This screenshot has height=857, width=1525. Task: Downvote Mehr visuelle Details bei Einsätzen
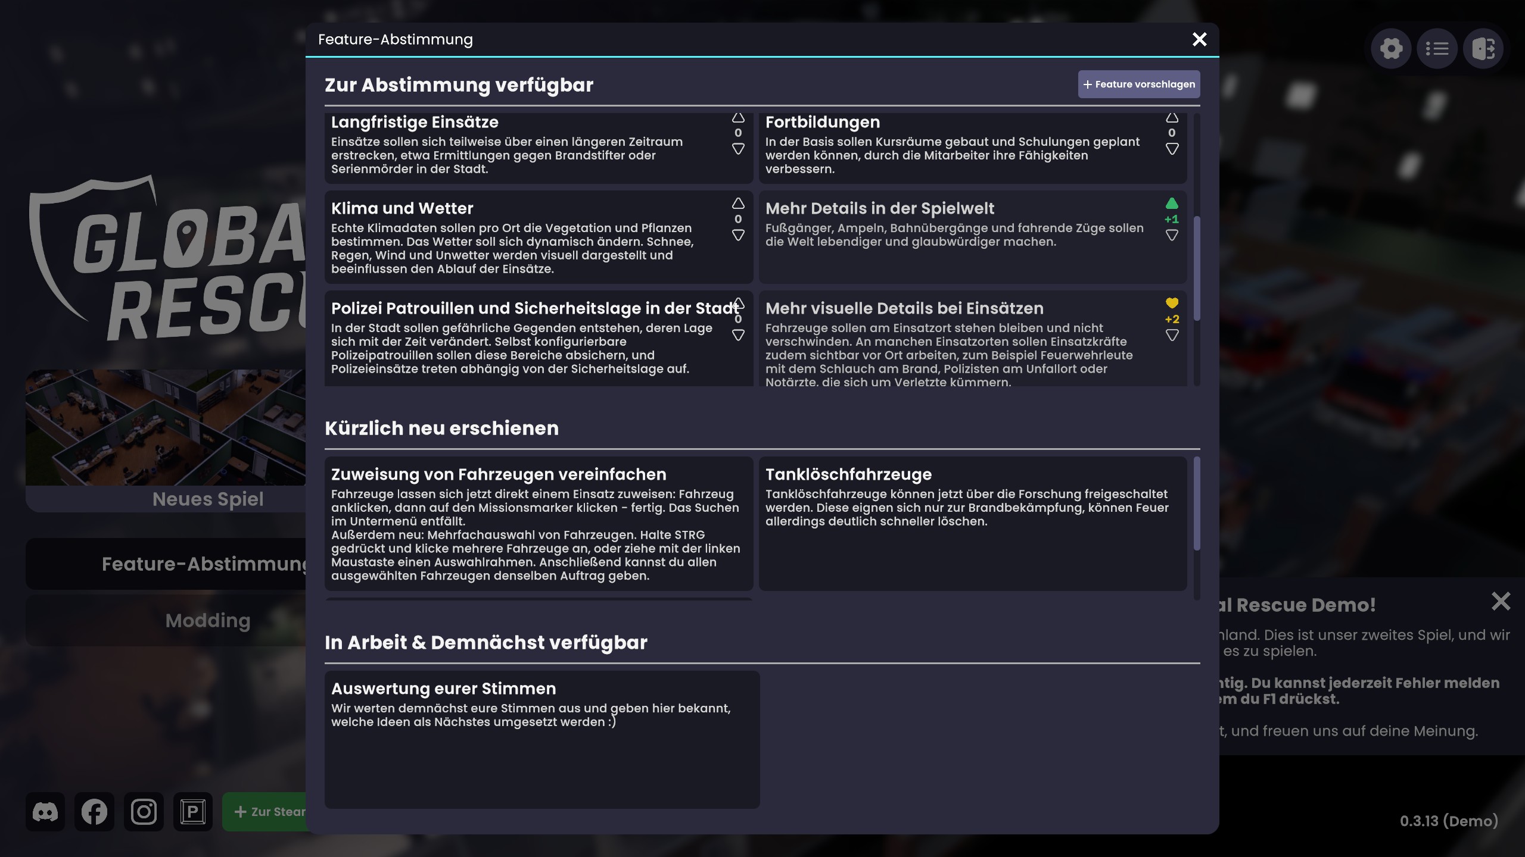pos(1172,336)
